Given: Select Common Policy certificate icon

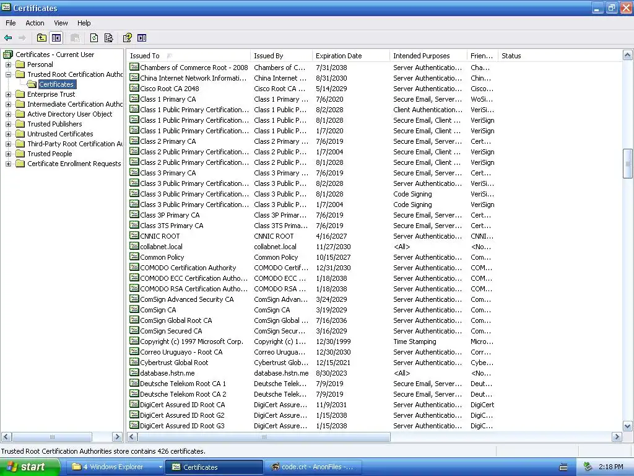Looking at the screenshot, I should 134,257.
